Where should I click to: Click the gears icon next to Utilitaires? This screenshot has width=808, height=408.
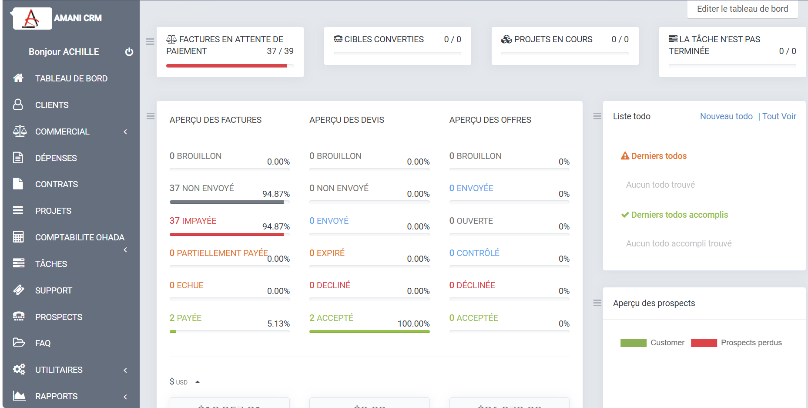[x=19, y=369]
